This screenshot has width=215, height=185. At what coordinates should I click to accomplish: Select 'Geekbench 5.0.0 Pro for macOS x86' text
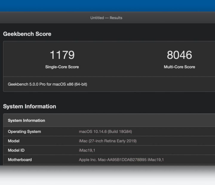coord(41,84)
